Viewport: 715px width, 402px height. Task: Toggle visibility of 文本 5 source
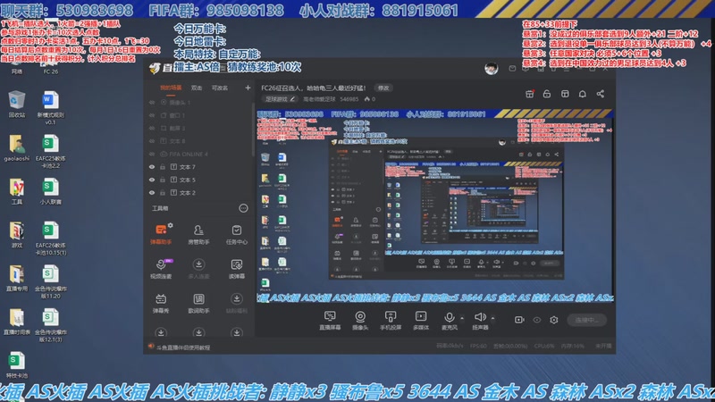point(152,180)
